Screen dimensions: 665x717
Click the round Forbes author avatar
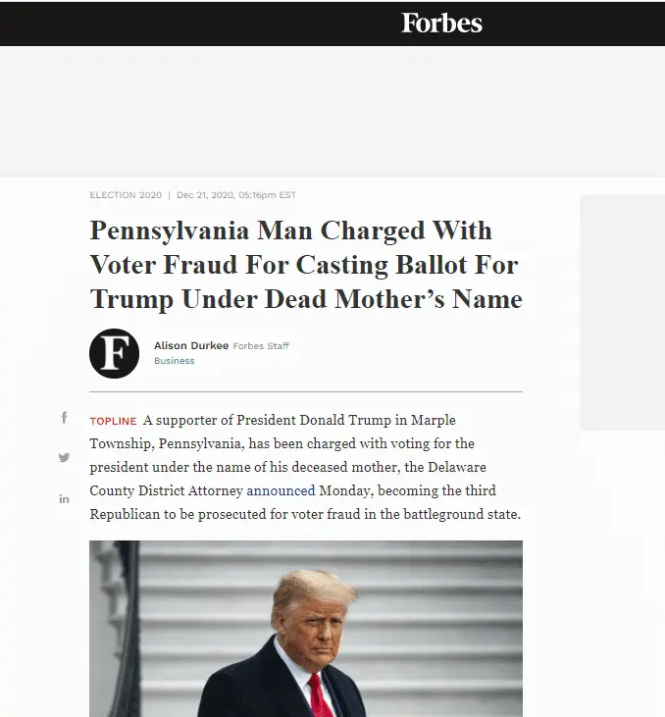pyautogui.click(x=114, y=353)
